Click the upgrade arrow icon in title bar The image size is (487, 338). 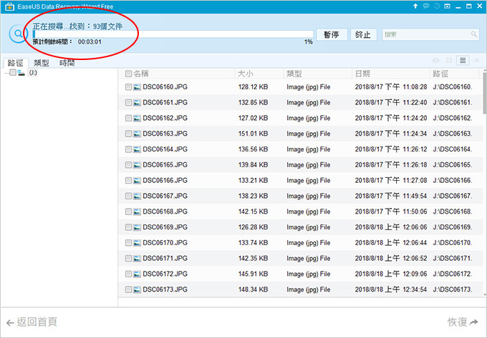(x=415, y=6)
